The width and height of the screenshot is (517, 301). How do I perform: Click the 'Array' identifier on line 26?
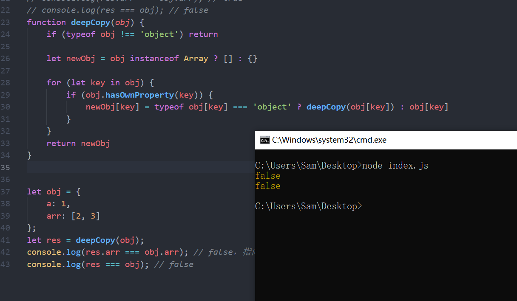[x=196, y=59]
